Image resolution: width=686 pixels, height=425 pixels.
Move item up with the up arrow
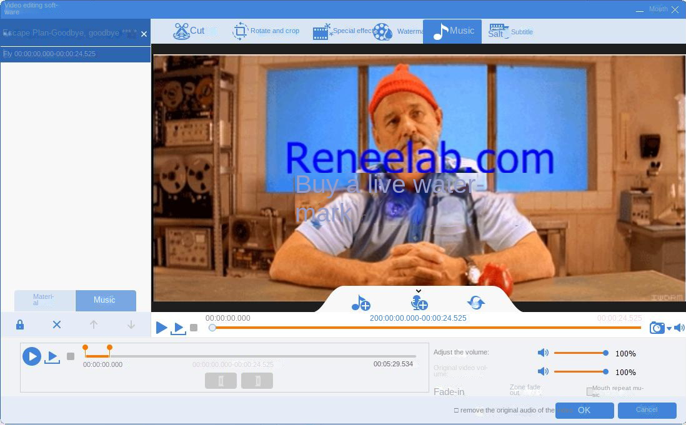pyautogui.click(x=94, y=325)
